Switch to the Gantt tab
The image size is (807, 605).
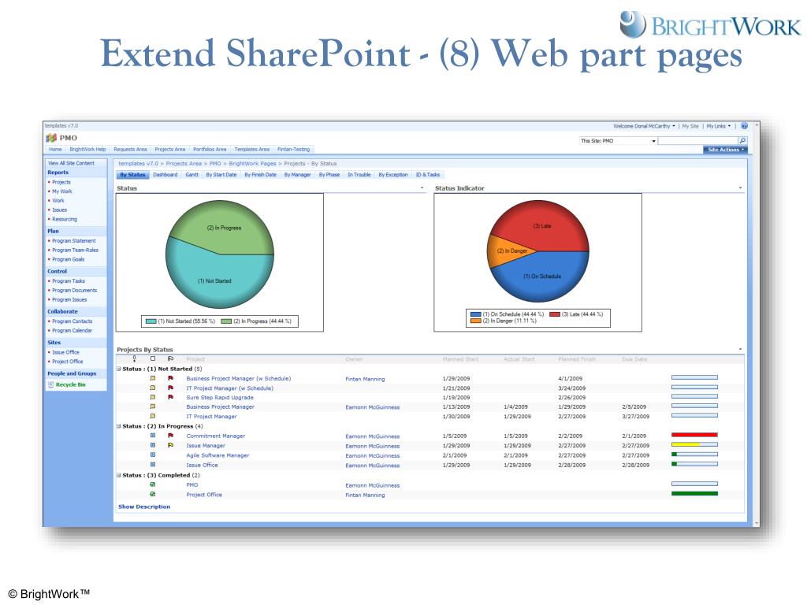click(192, 175)
